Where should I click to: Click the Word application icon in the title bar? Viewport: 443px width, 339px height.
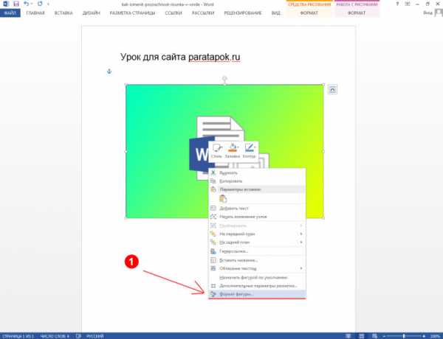pyautogui.click(x=6, y=4)
